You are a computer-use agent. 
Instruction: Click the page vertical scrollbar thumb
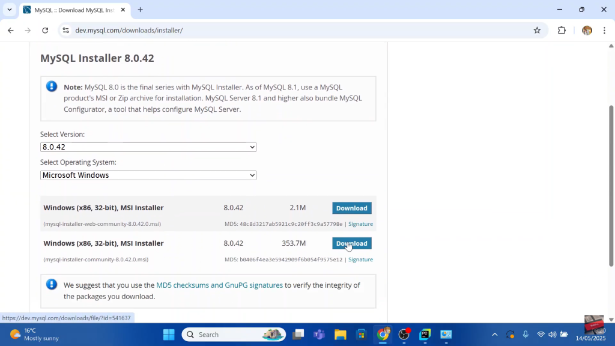(x=611, y=186)
